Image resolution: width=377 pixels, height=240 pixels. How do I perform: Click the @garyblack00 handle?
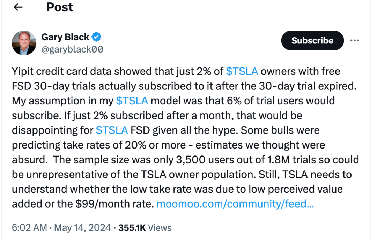point(72,49)
